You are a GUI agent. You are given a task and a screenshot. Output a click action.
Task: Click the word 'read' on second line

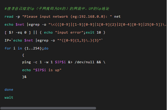9,16
